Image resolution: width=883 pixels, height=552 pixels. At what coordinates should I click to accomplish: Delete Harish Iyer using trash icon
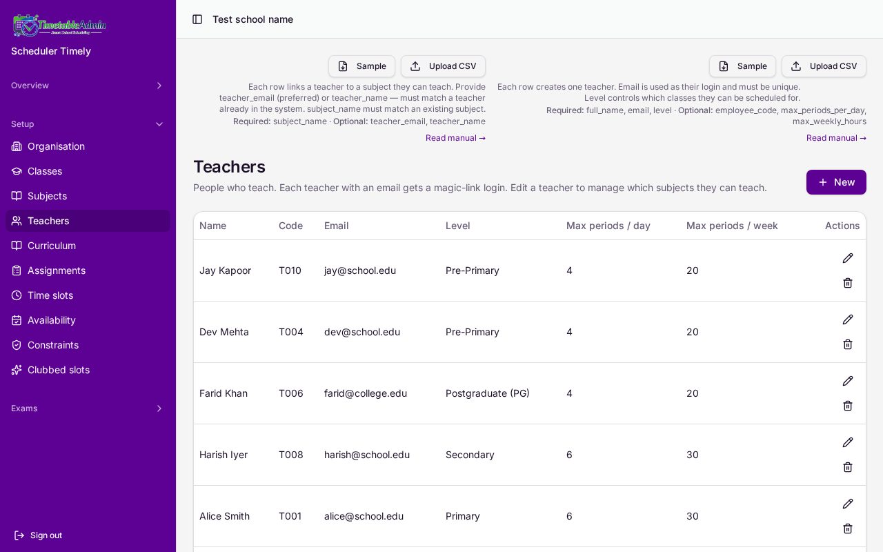pos(848,467)
